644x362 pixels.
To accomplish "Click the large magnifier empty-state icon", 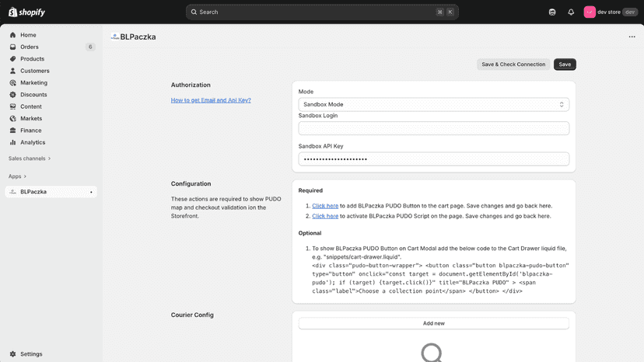I will click(x=432, y=353).
